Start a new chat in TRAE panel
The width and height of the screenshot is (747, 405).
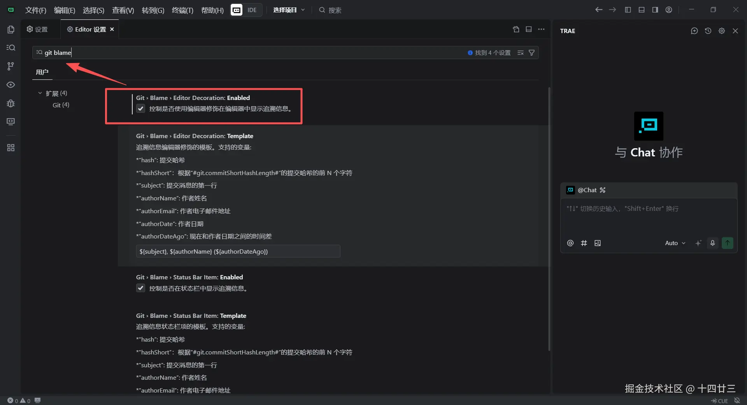click(694, 31)
